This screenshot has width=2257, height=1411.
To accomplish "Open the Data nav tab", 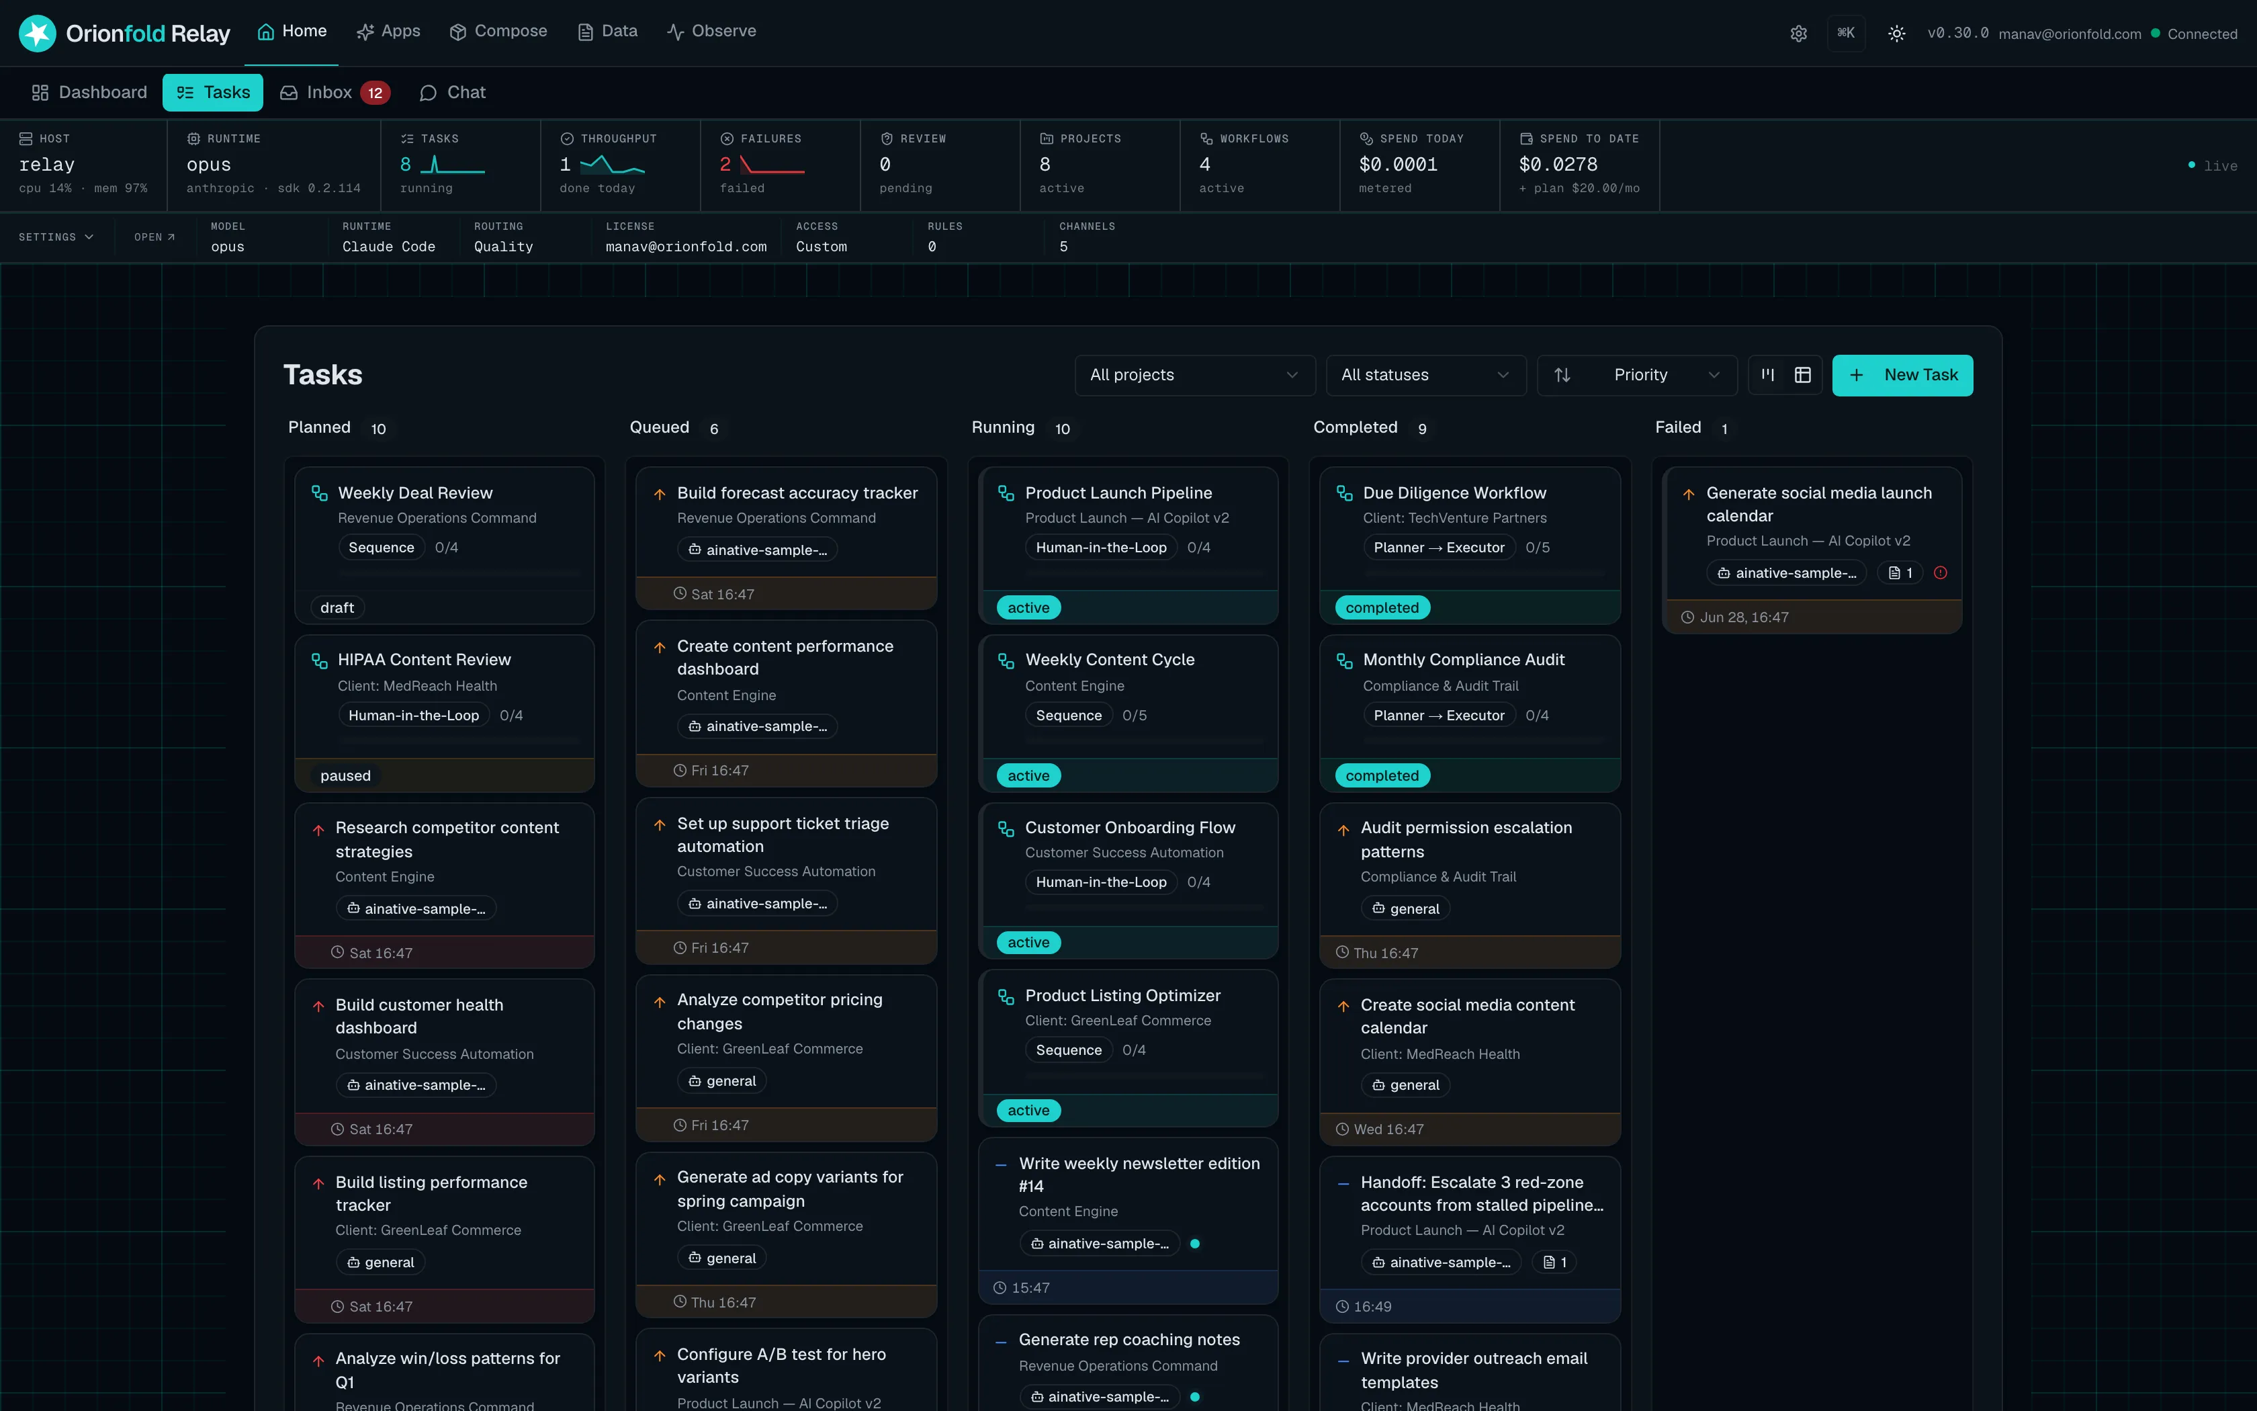I will [x=608, y=32].
